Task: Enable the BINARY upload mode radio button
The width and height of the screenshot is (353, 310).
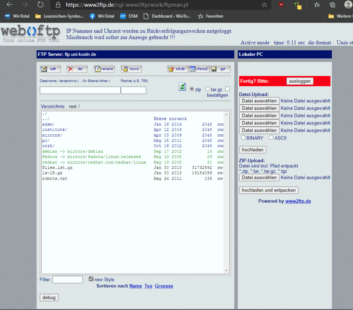Action: click(244, 138)
